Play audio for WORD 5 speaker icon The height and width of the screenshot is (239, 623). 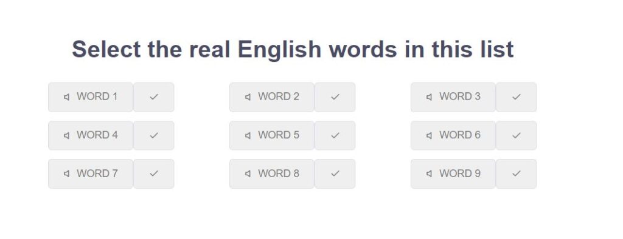click(248, 135)
